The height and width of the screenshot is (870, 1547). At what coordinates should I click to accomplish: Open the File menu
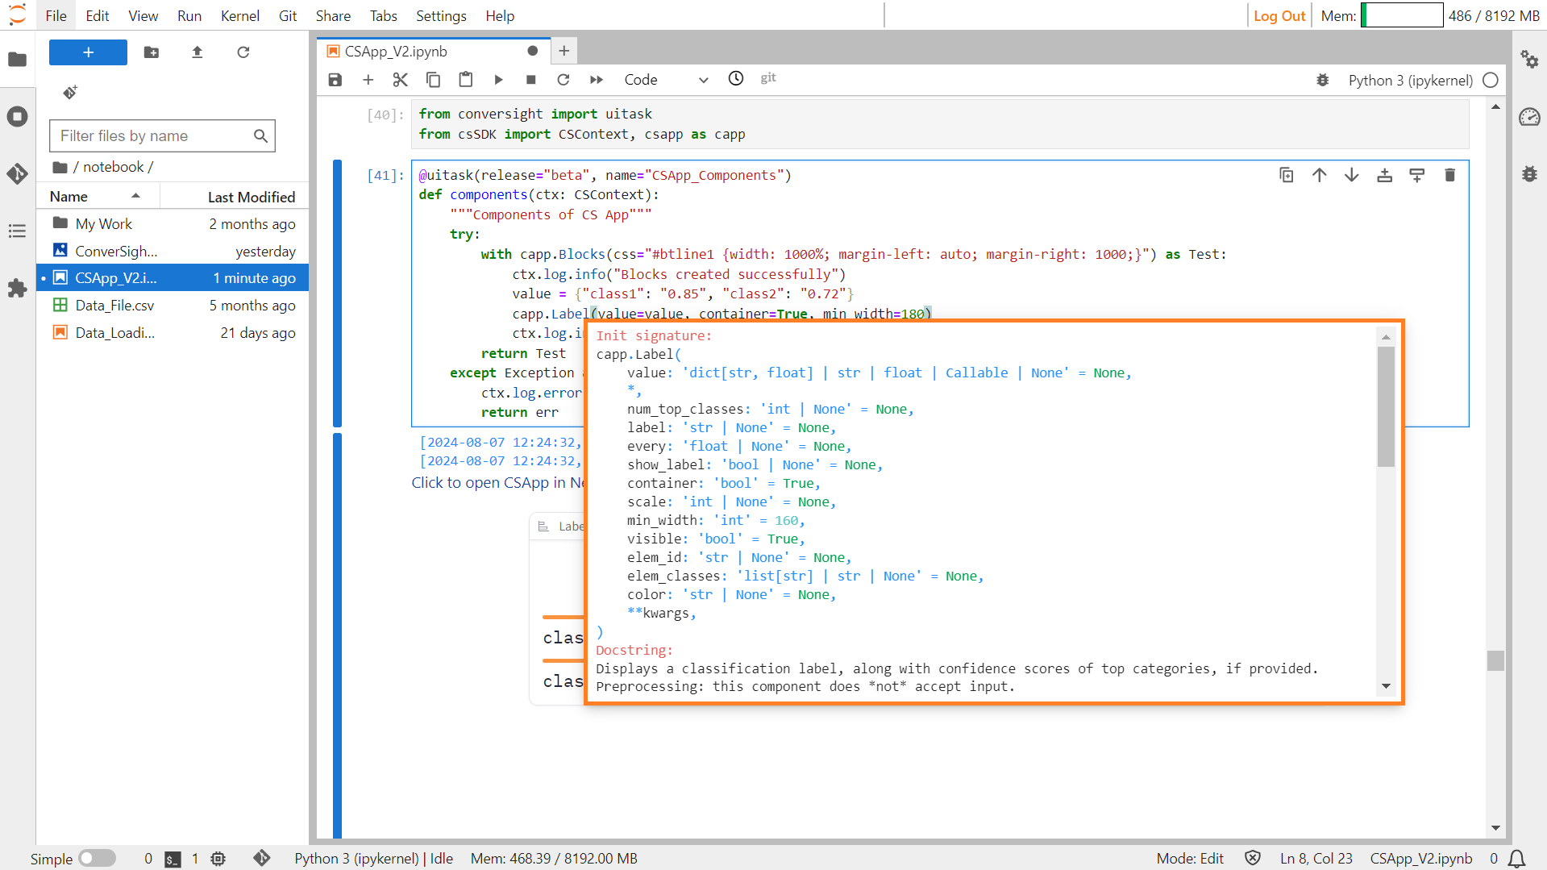point(56,15)
